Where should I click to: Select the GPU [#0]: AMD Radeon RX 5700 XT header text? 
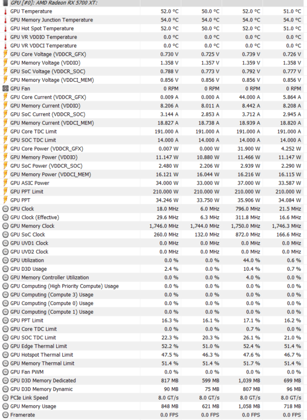click(54, 3)
